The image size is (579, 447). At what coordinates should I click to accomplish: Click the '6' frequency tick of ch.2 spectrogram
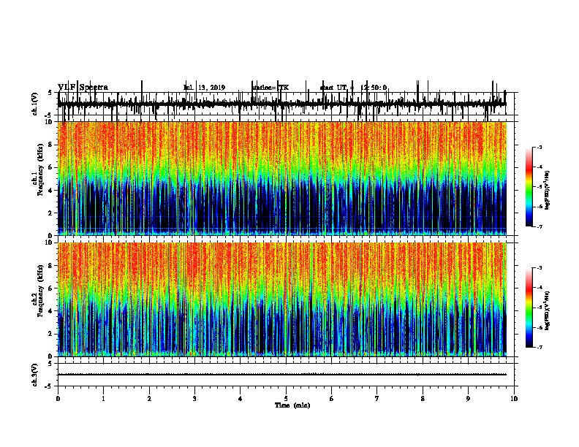51,289
